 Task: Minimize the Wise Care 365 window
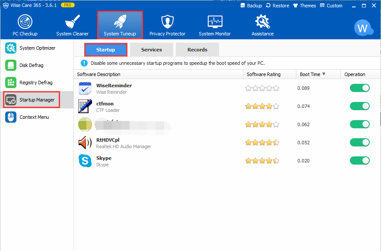click(354, 6)
